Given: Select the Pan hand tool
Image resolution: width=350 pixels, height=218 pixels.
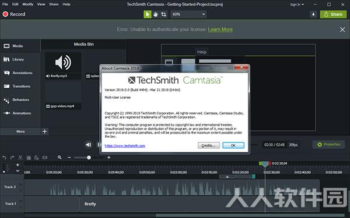Looking at the screenshot, I should click(156, 15).
